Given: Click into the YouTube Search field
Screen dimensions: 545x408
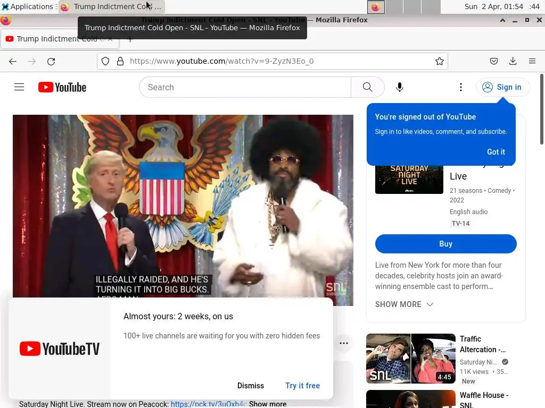Looking at the screenshot, I should point(245,87).
